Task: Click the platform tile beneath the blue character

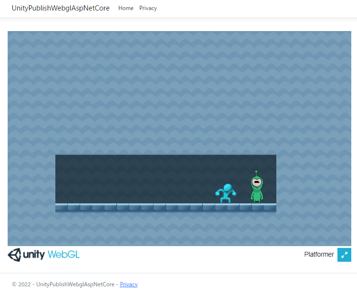Action: [x=226, y=207]
